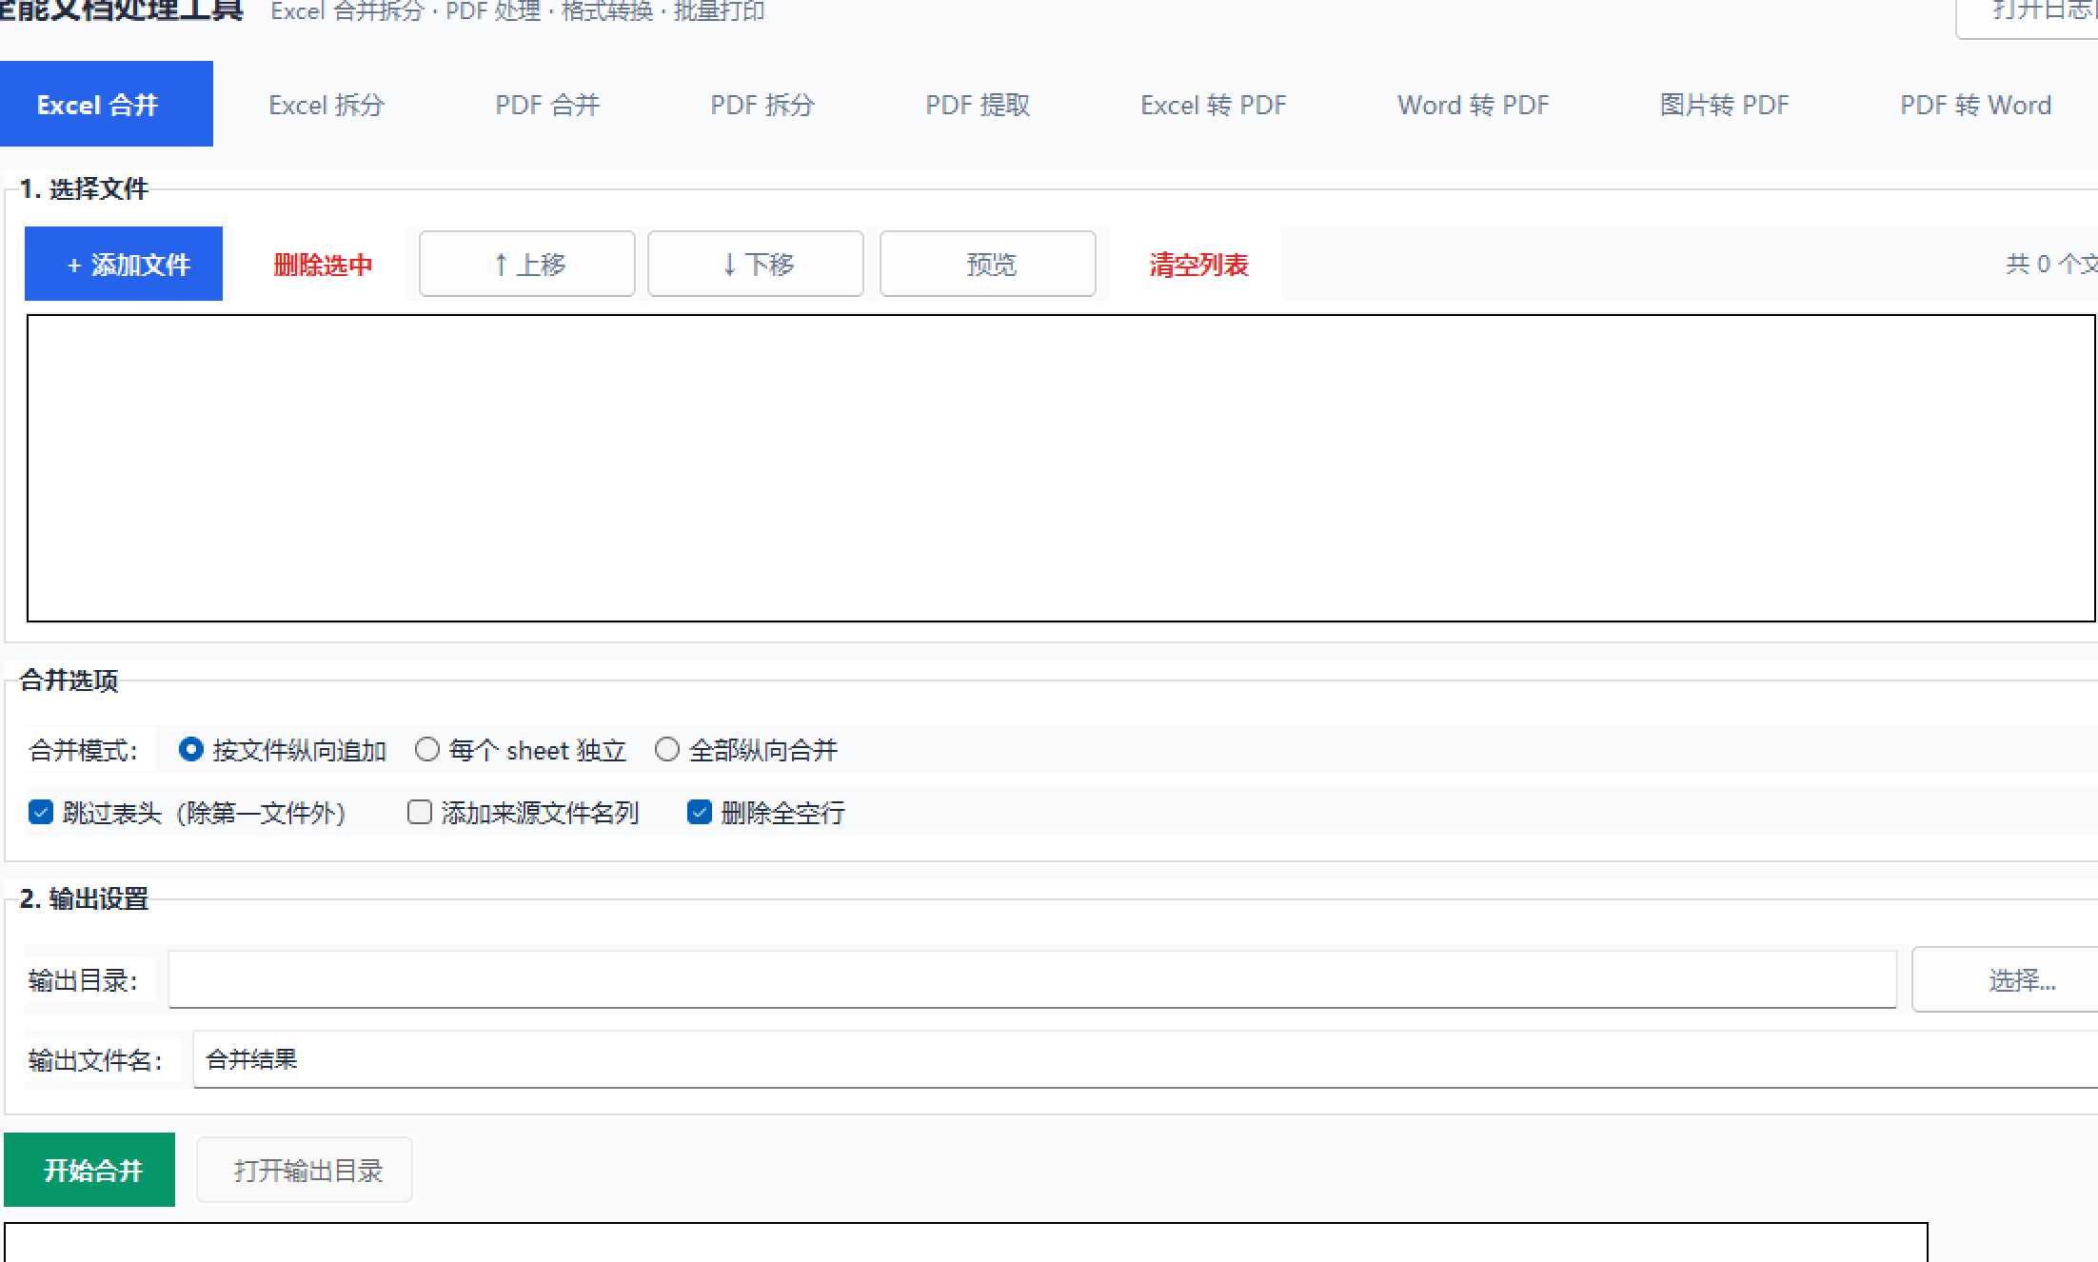Select 每个 sheet 独立 merge mode

(x=521, y=750)
